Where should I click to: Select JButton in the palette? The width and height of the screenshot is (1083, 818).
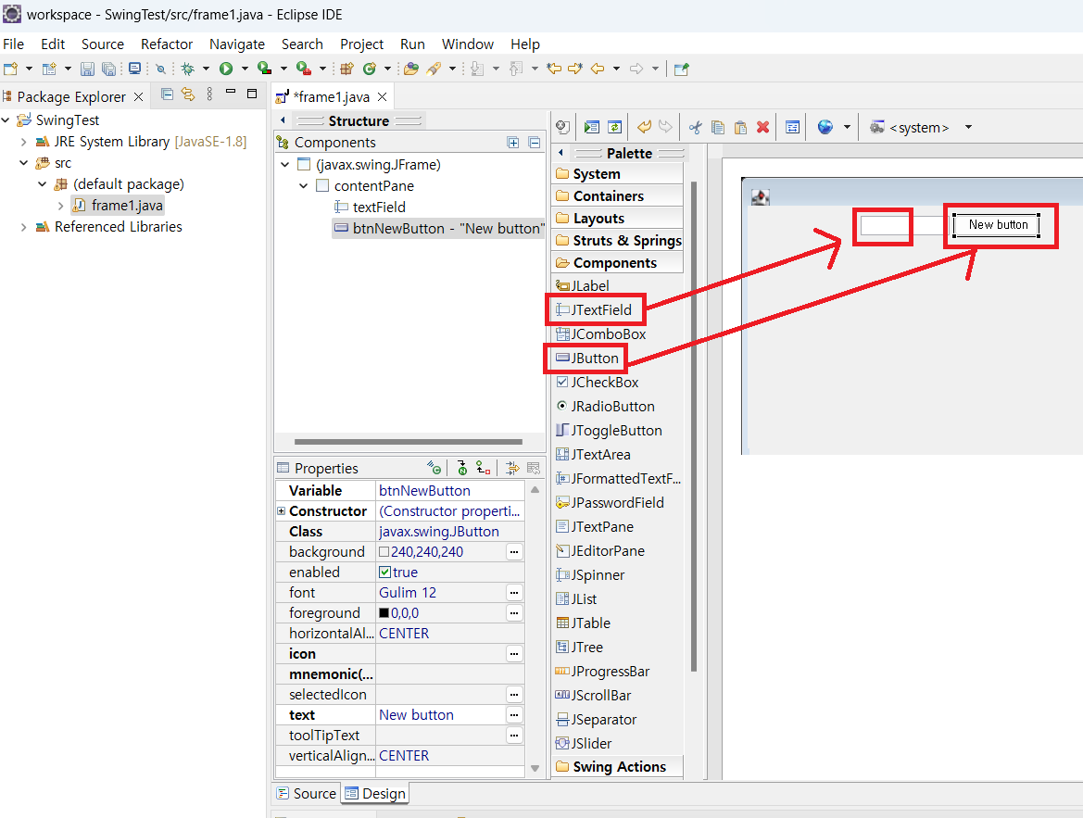tap(587, 359)
